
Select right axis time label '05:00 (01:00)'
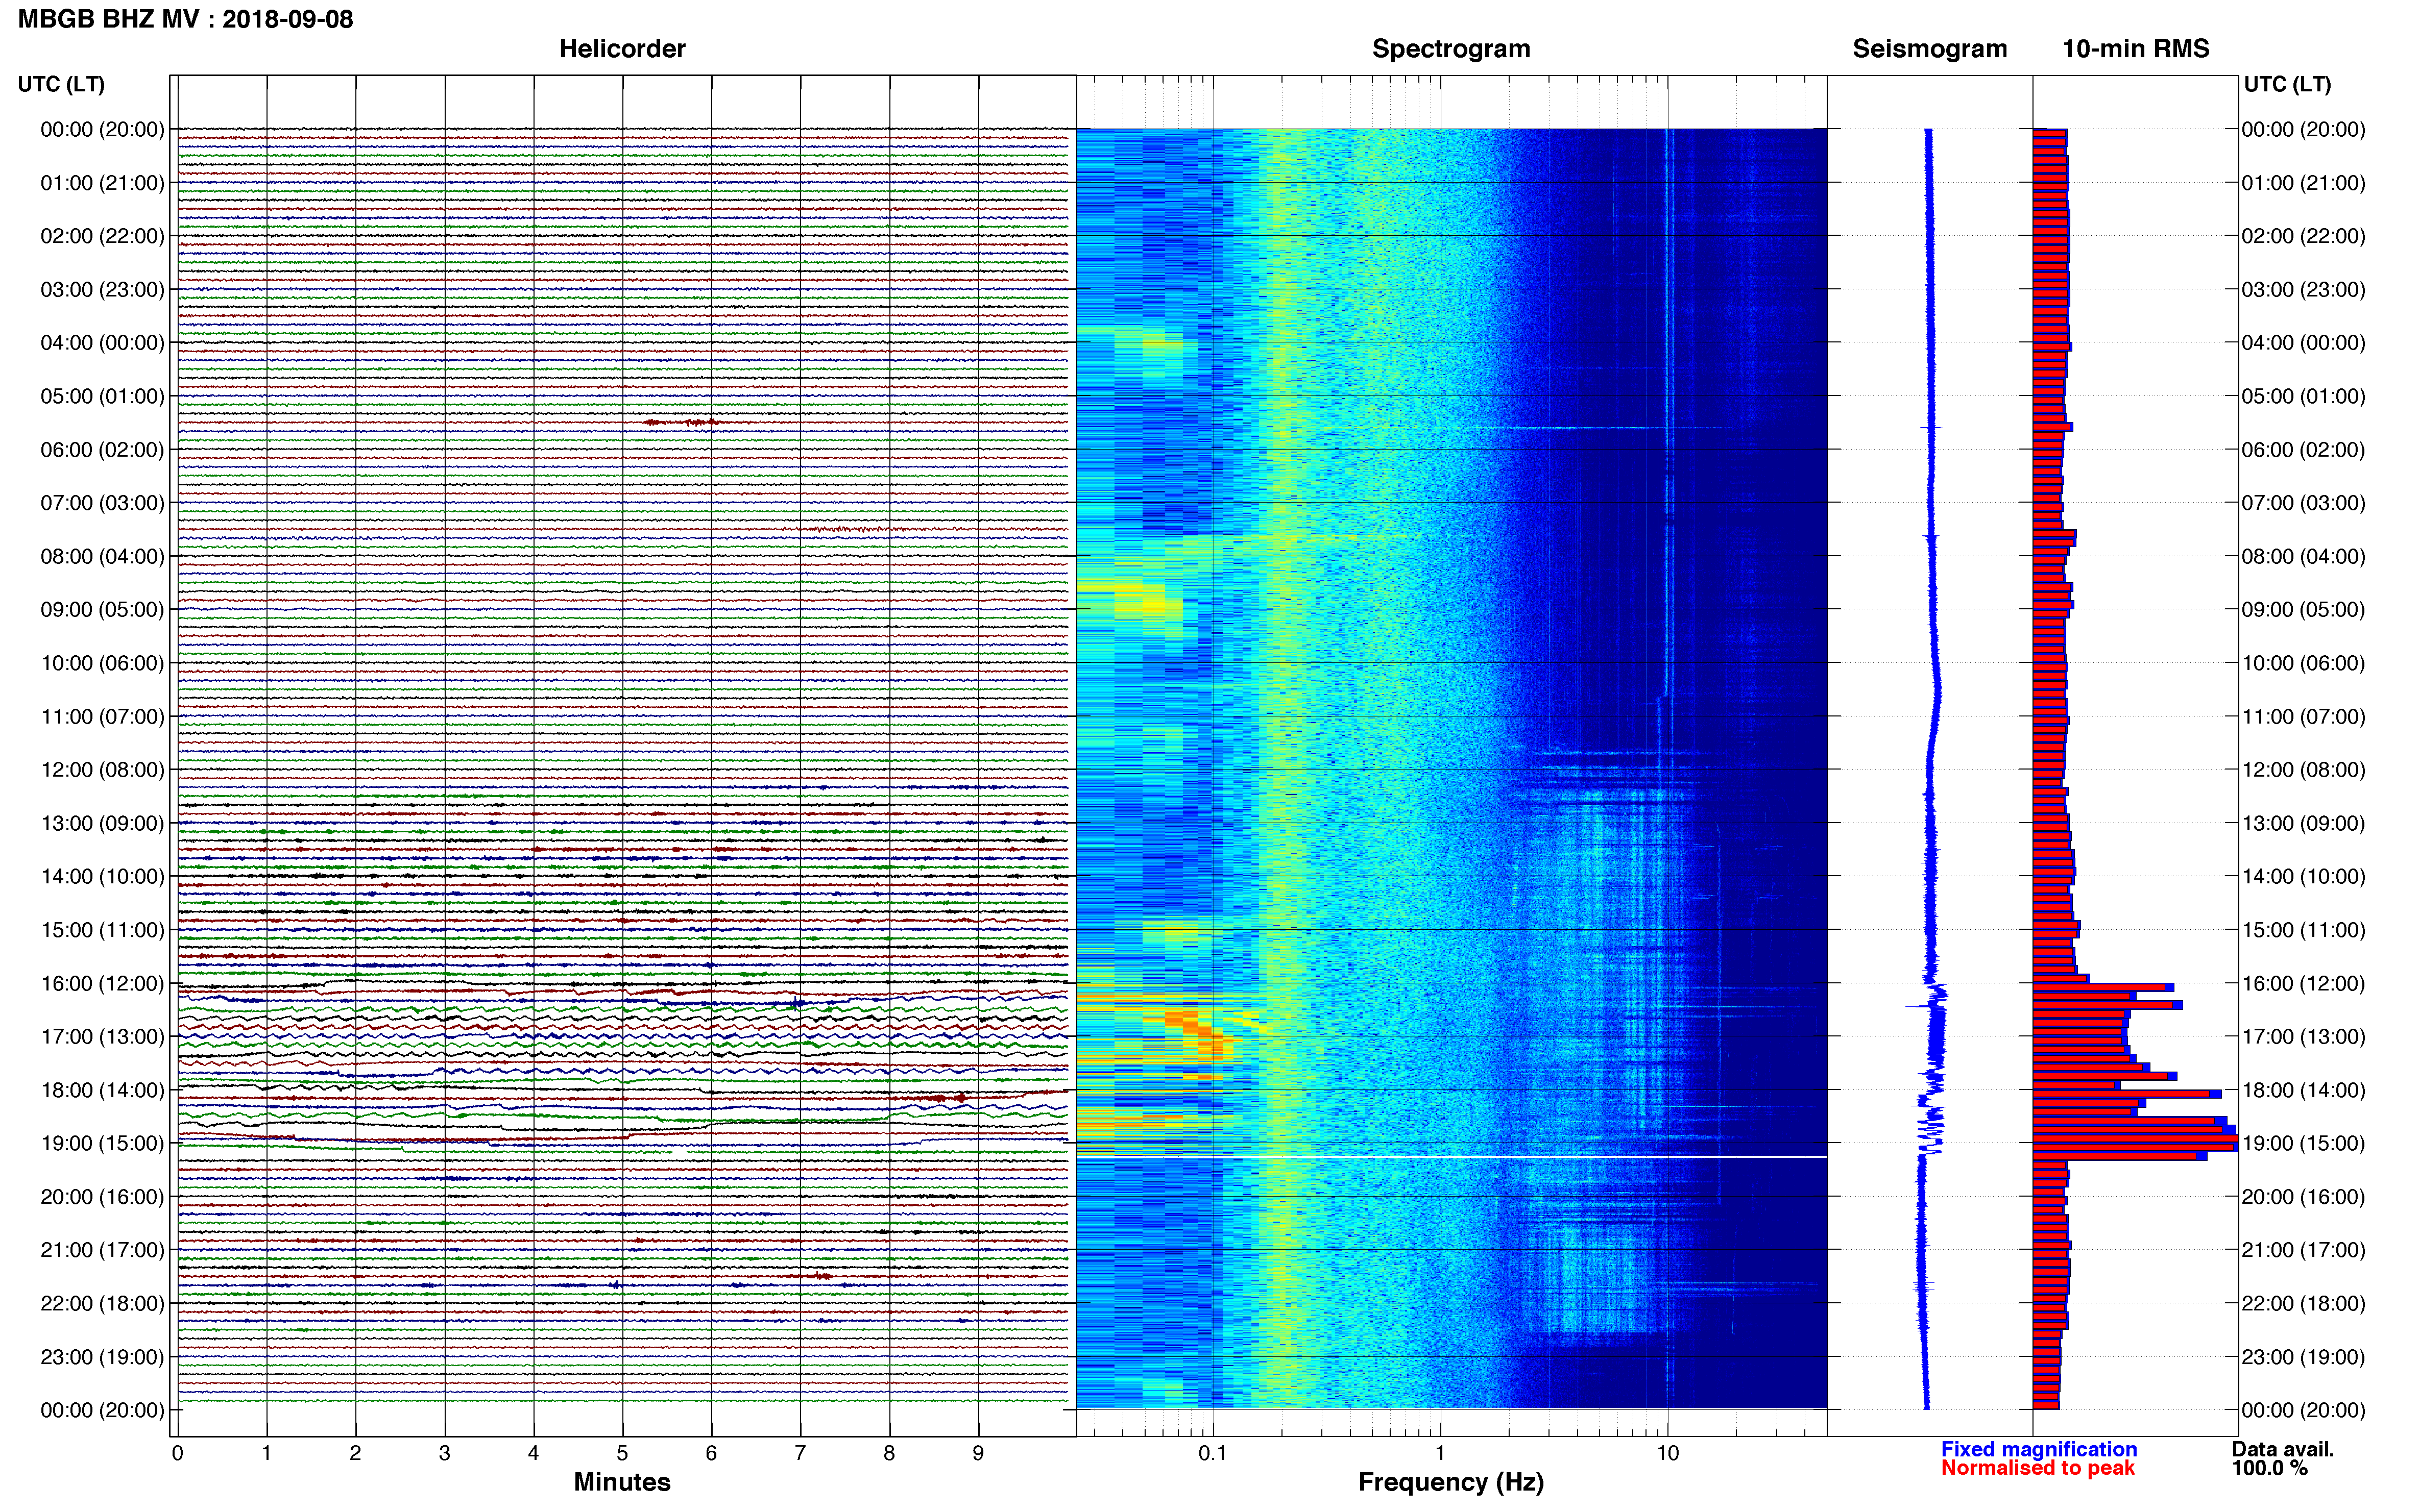[2304, 396]
